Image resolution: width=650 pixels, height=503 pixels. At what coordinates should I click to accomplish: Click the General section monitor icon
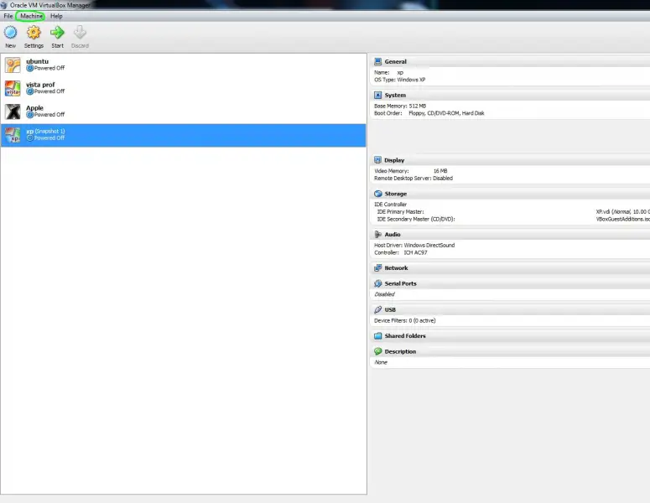[377, 61]
